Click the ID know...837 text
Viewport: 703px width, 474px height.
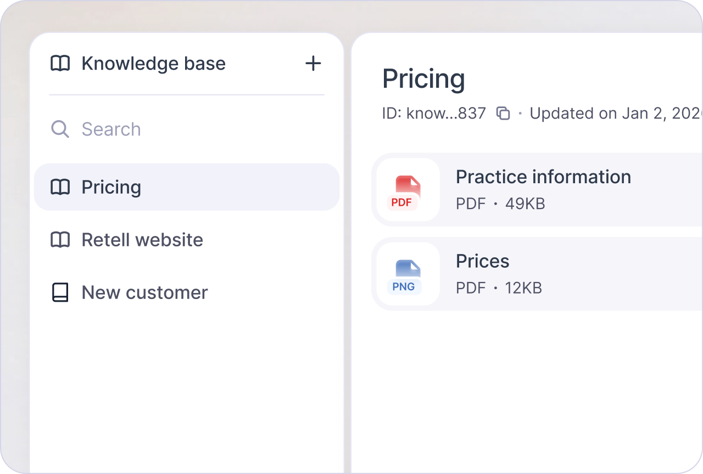pyautogui.click(x=434, y=114)
